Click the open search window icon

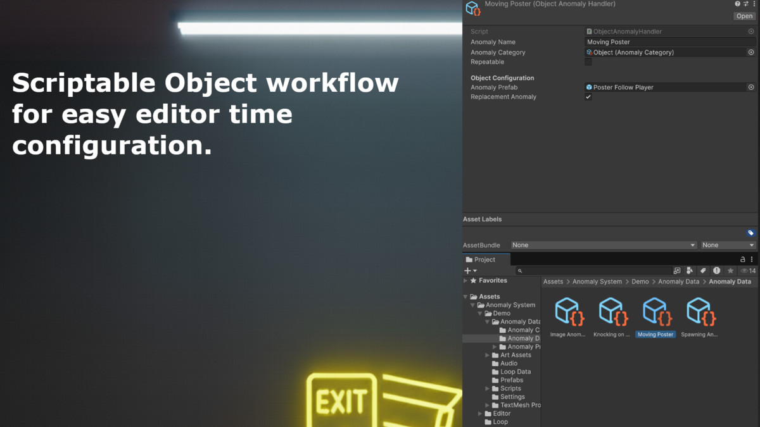pyautogui.click(x=677, y=271)
